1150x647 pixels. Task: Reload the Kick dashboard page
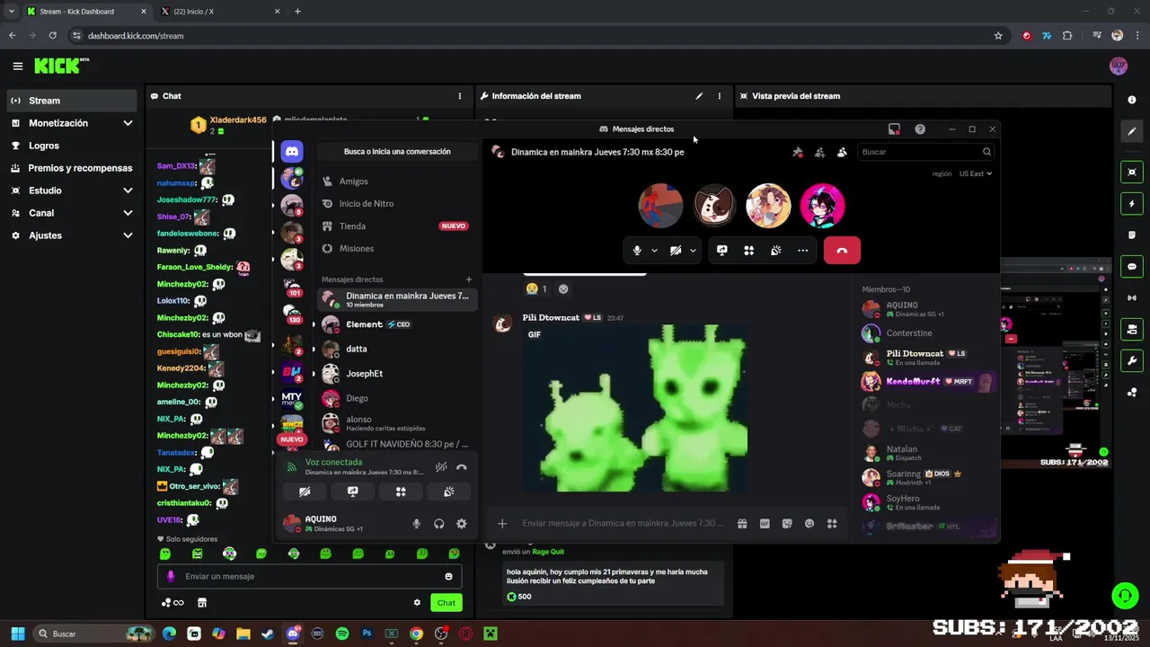53,36
